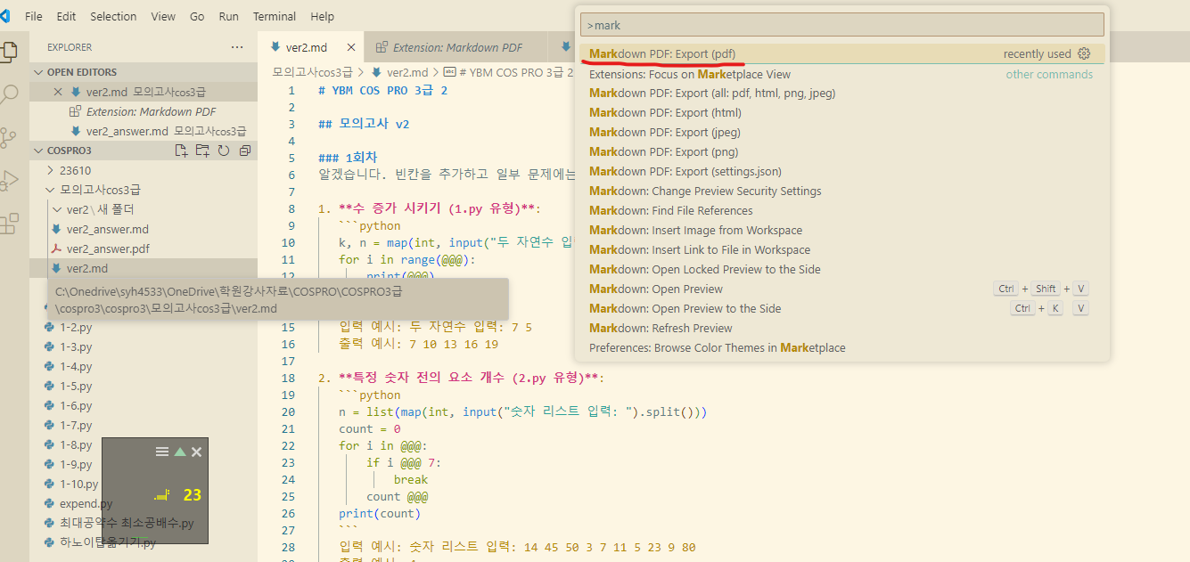The width and height of the screenshot is (1190, 562).
Task: Select Markdown PDF: Export (png)
Action: pyautogui.click(x=842, y=151)
